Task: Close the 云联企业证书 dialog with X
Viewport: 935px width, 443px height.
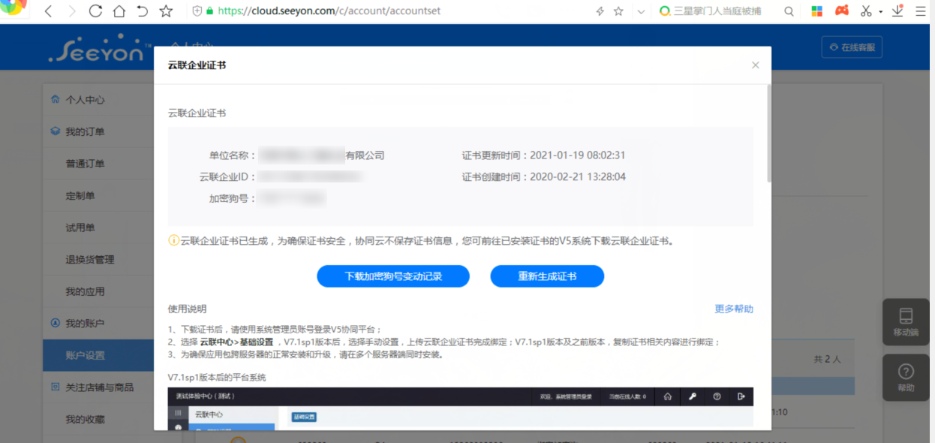Action: (x=756, y=65)
